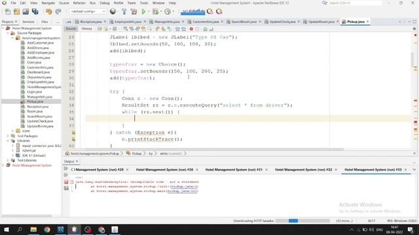Click the last icon in the main toolbar
The image size is (419, 235).
tap(219, 12)
